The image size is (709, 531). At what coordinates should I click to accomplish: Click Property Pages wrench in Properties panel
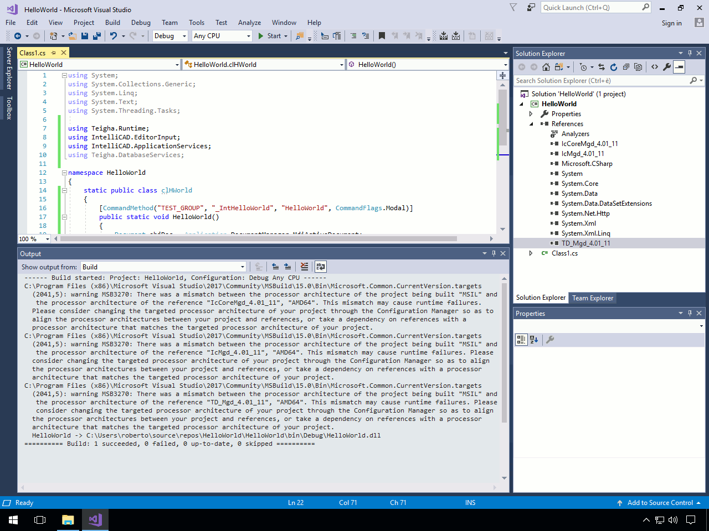pyautogui.click(x=550, y=340)
